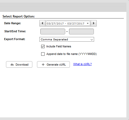
Task: Click Generate cURL button
Action: 53,65
